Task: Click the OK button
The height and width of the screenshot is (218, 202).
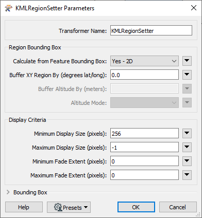Action: 136,207
